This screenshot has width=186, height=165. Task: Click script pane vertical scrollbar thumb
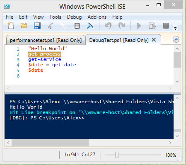coord(177,60)
